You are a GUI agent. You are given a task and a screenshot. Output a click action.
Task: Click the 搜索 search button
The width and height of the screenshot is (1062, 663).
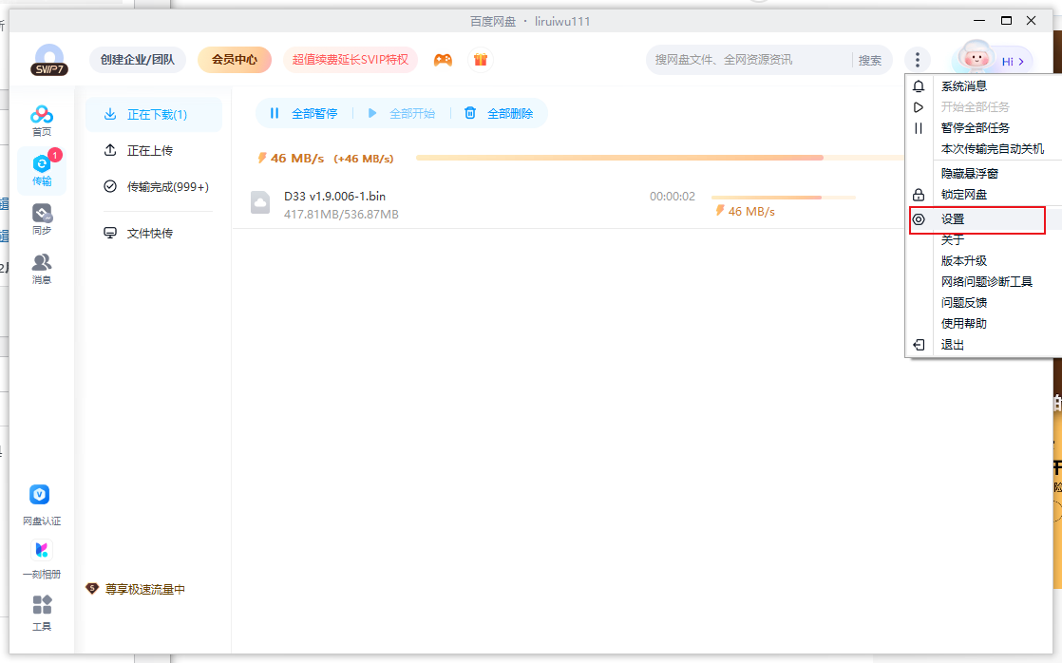click(x=870, y=60)
